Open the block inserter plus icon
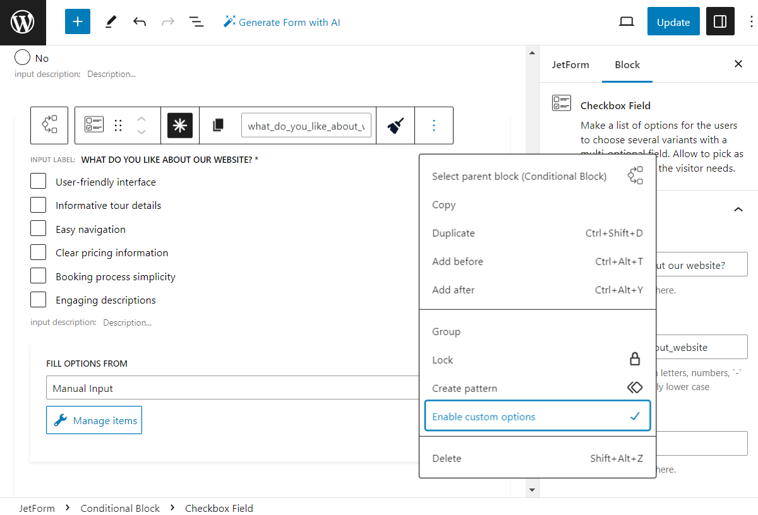This screenshot has width=758, height=515. pos(77,21)
